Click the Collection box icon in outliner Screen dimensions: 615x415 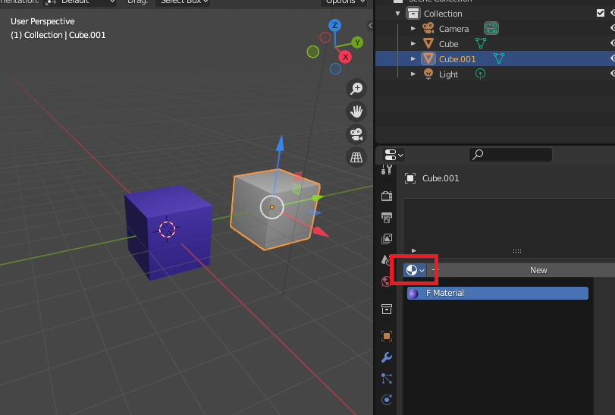413,14
